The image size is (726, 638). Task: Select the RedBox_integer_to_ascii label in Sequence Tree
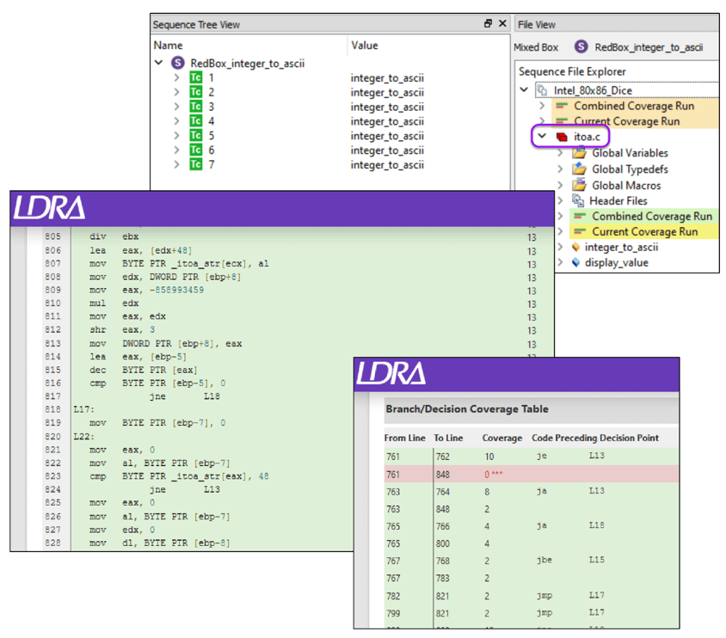pos(247,64)
